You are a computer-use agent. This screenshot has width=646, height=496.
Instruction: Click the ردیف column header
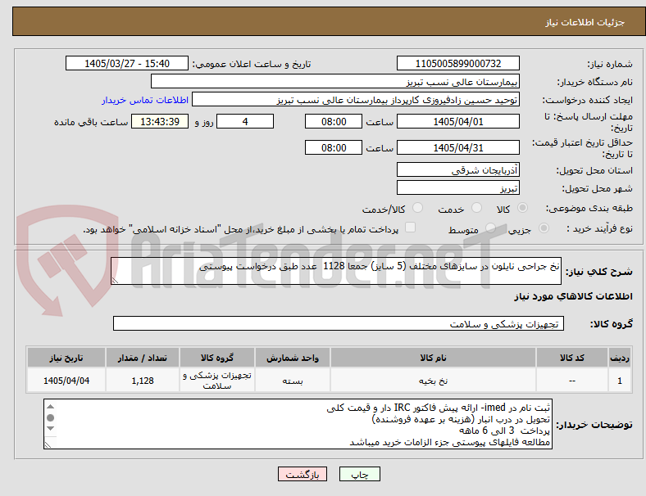point(619,358)
